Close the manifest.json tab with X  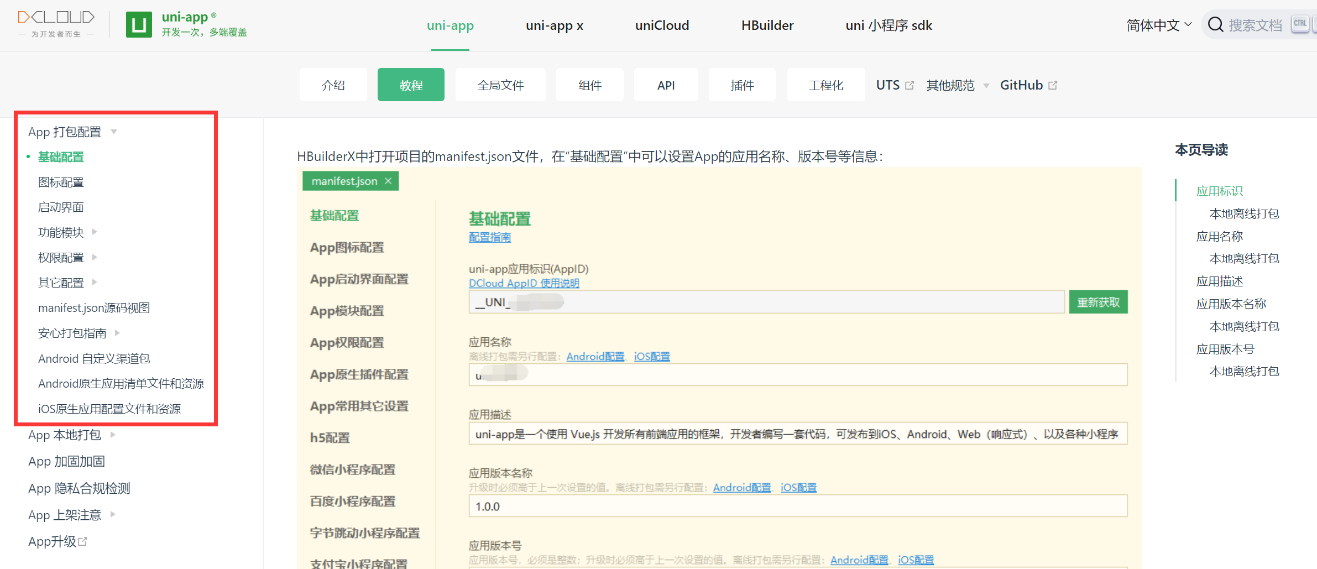pyautogui.click(x=388, y=181)
